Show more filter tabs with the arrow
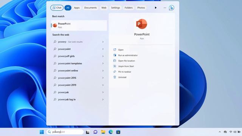Image resolution: width=242 pixels, height=136 pixels. [x=155, y=8]
